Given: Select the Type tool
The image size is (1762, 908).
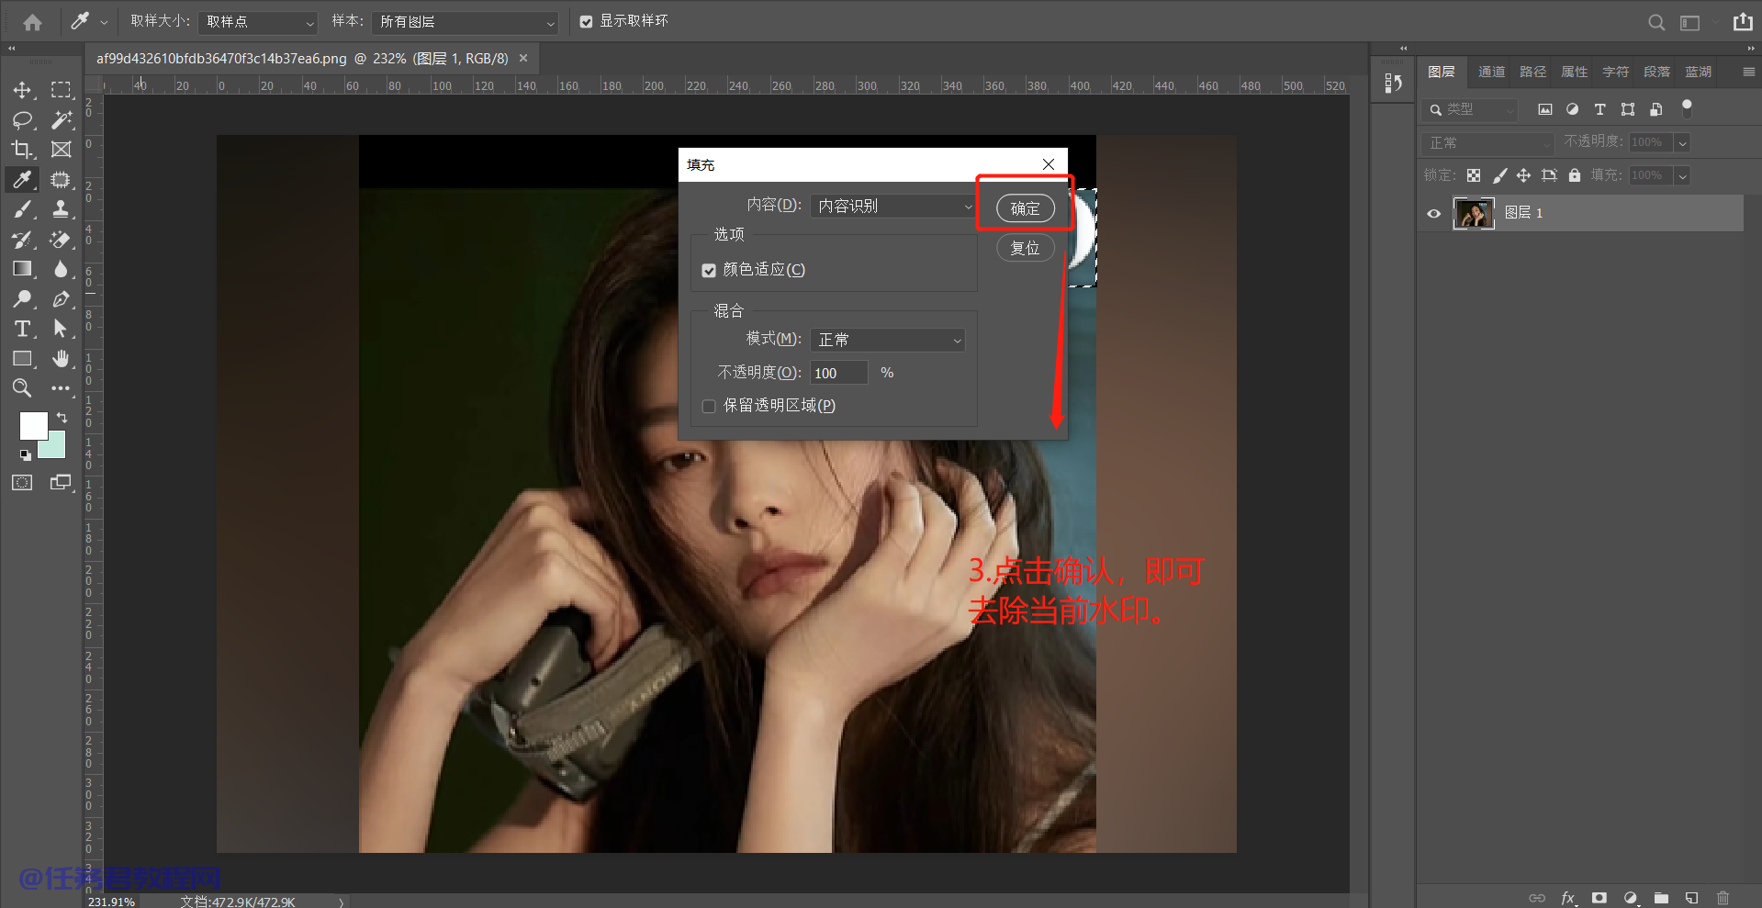Looking at the screenshot, I should pyautogui.click(x=22, y=329).
